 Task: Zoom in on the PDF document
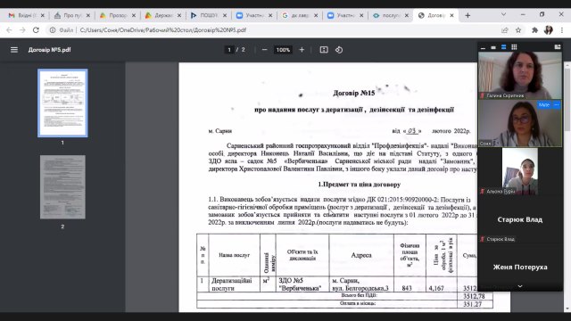coord(302,50)
